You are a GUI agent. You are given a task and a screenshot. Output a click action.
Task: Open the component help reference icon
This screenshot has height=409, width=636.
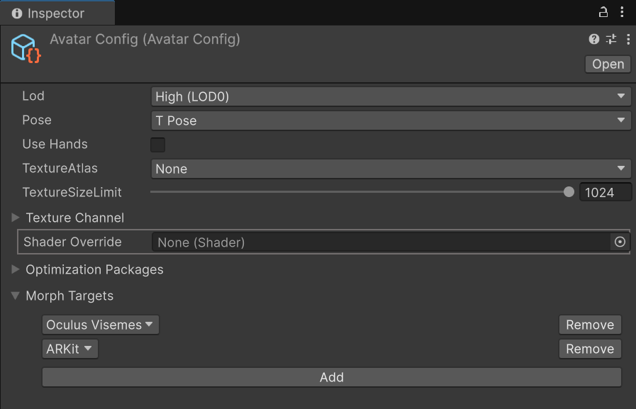point(594,40)
